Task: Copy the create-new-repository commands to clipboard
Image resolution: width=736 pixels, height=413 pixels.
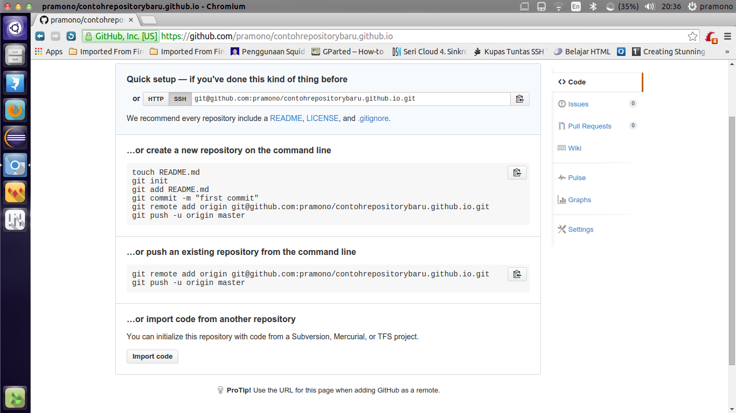Action: click(517, 173)
